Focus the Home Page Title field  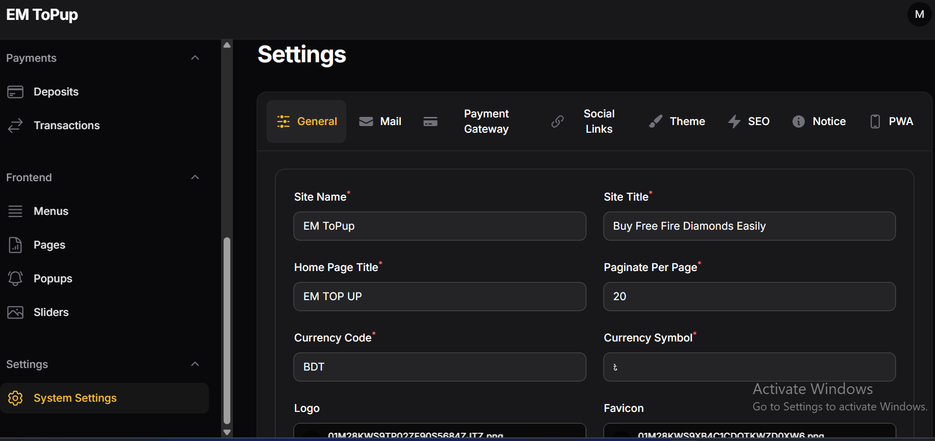click(x=440, y=297)
